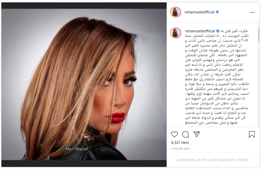Open the rehamsaidofficial username in the caption
The width and height of the screenshot is (261, 169).
tap(200, 31)
